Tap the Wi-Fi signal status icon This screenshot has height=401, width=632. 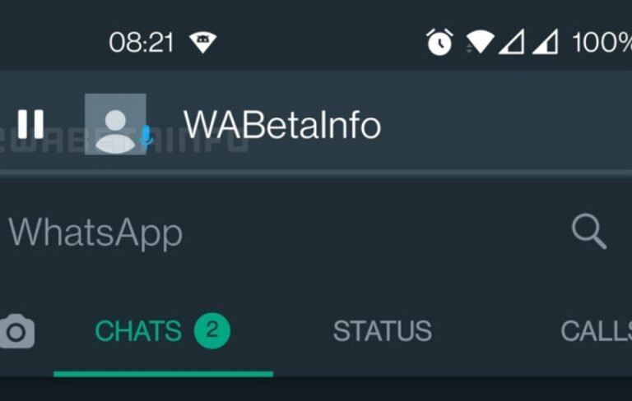pyautogui.click(x=480, y=42)
